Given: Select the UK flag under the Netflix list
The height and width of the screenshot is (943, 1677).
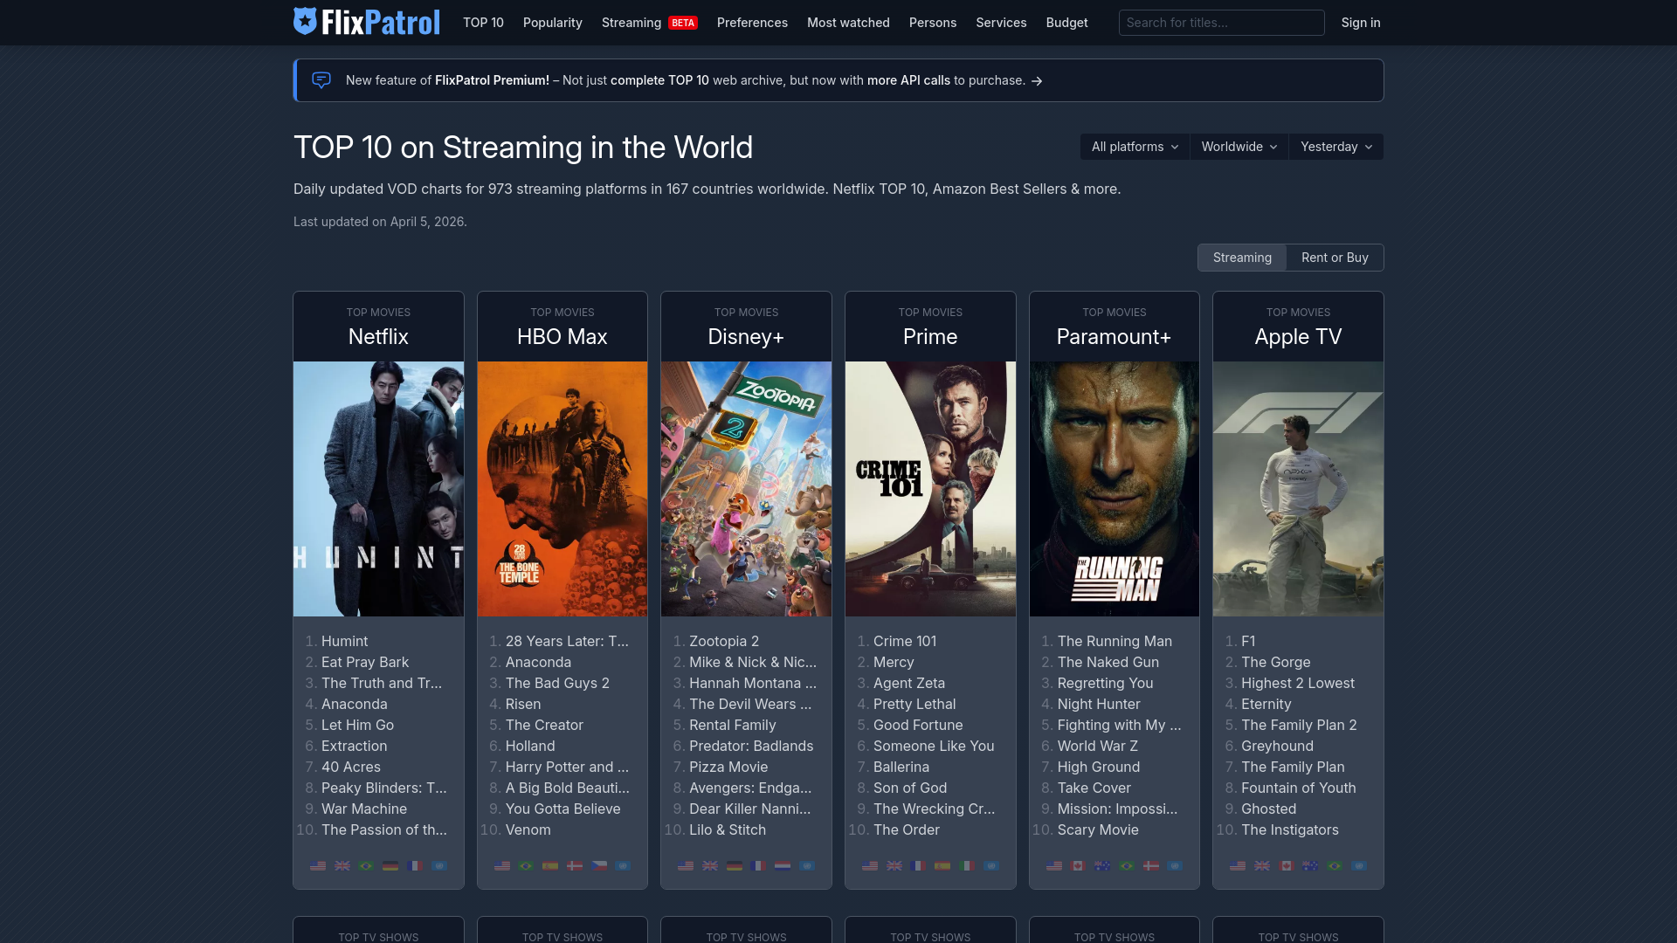Looking at the screenshot, I should point(342,866).
